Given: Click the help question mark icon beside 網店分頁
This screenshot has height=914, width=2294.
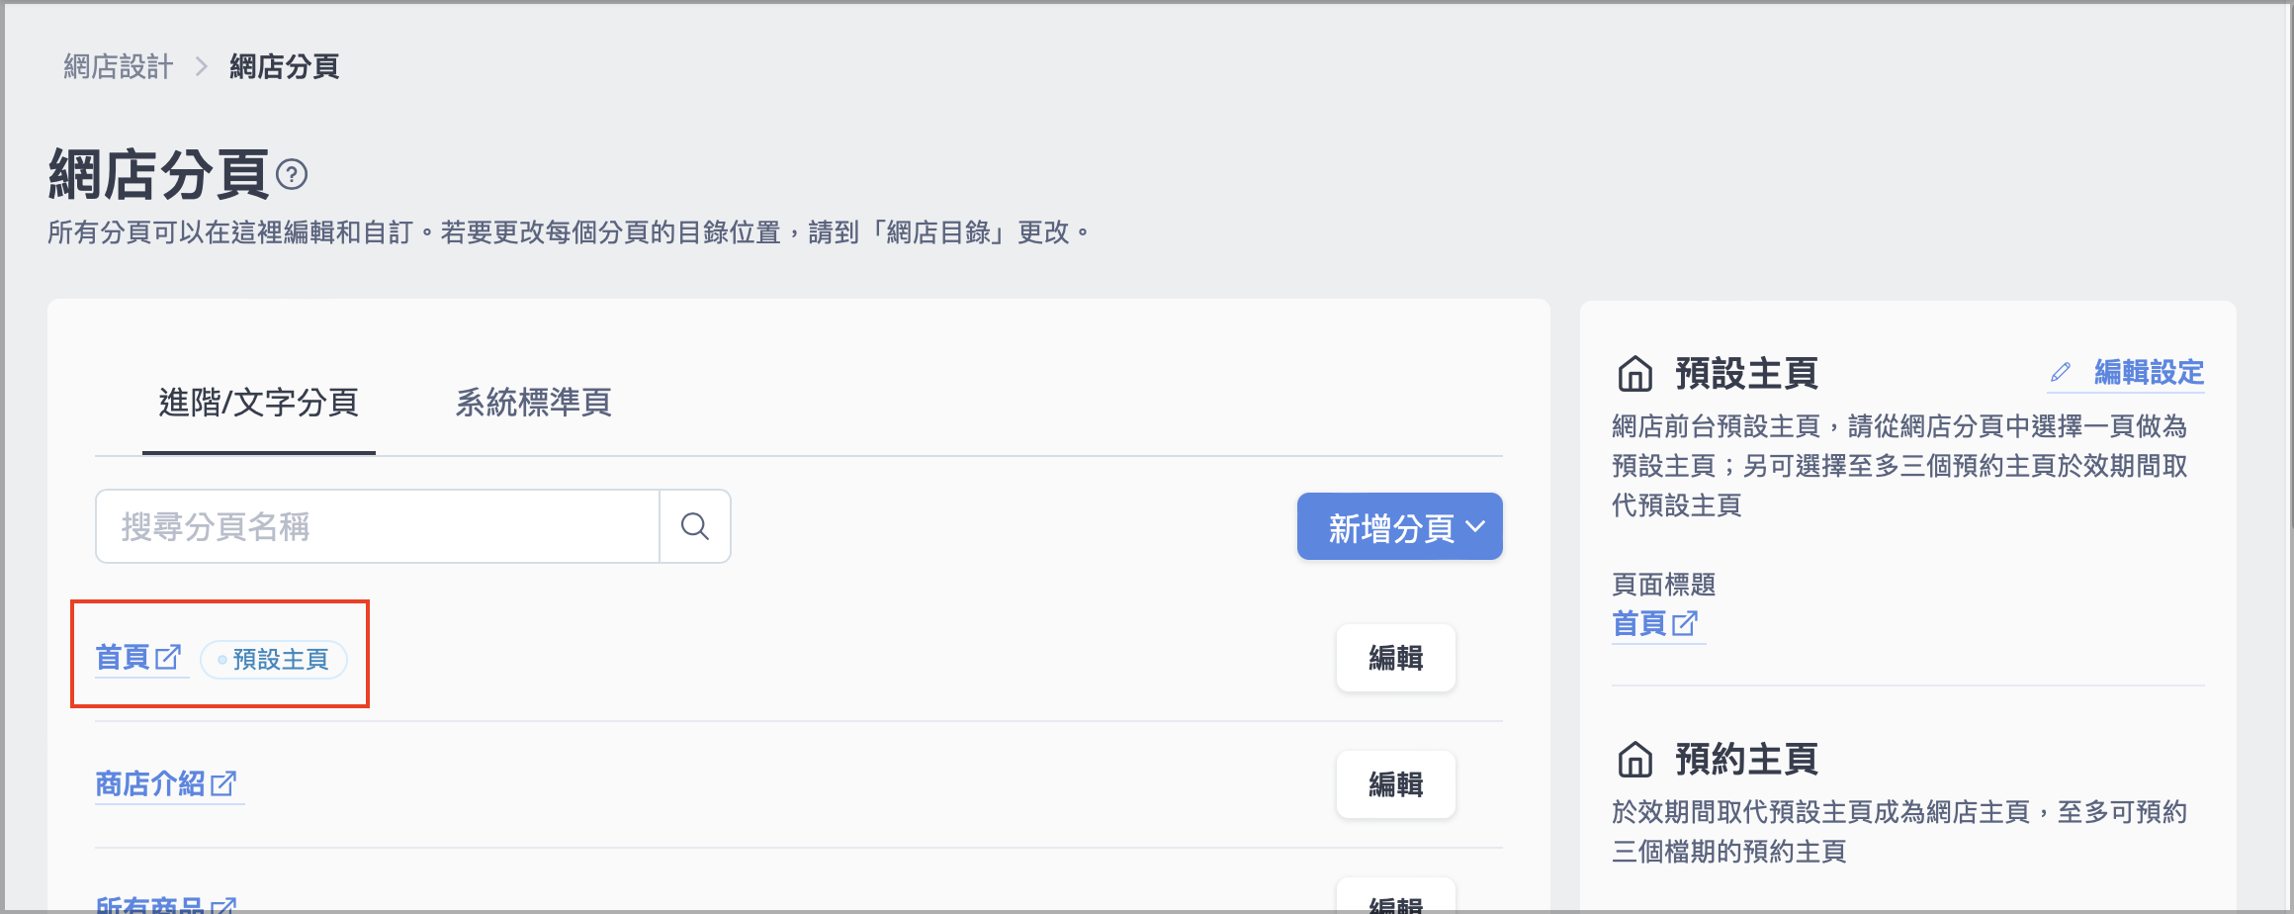Looking at the screenshot, I should coord(292,175).
